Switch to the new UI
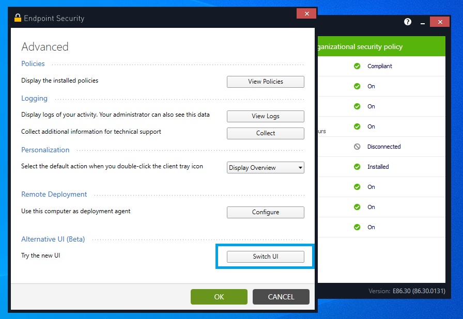The width and height of the screenshot is (463, 319). click(x=265, y=257)
